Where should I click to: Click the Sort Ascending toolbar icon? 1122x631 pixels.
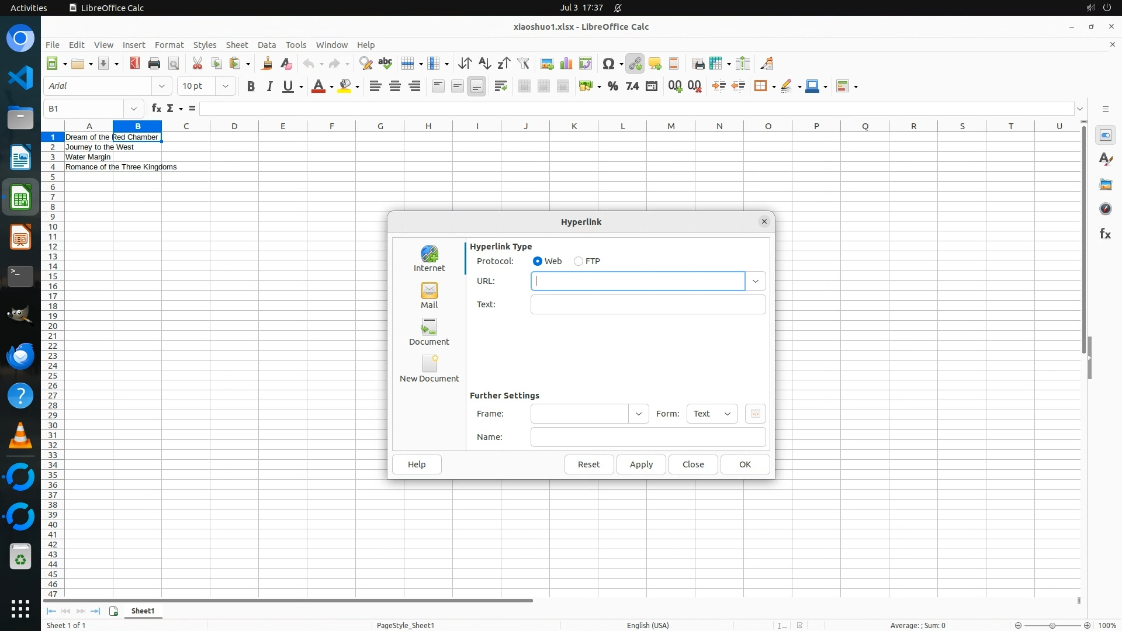click(484, 64)
